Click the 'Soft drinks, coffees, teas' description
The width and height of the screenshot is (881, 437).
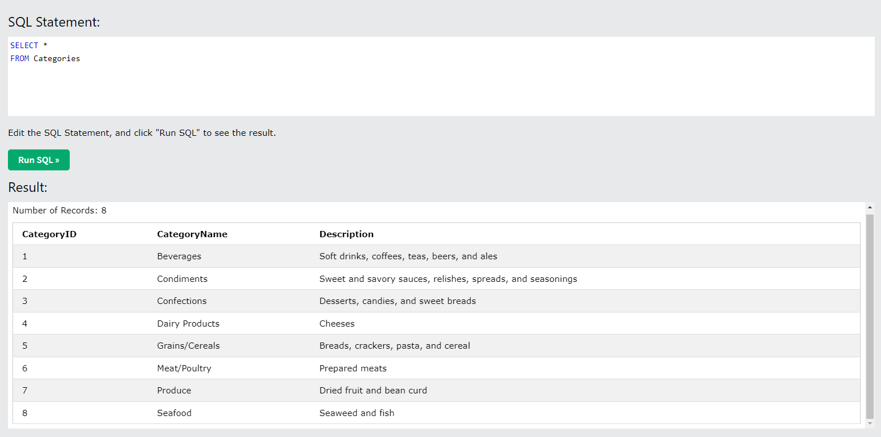click(x=408, y=256)
